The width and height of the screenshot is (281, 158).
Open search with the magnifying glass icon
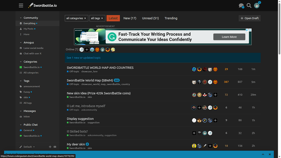(249, 5)
